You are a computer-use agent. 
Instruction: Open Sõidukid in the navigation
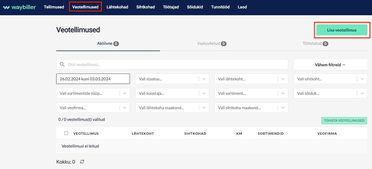(195, 7)
